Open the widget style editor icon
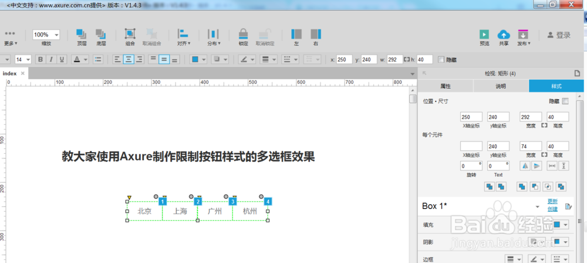This screenshot has height=263, width=587. (x=568, y=206)
